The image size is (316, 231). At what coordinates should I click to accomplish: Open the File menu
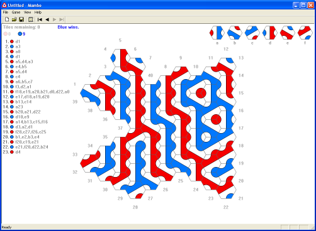click(6, 13)
